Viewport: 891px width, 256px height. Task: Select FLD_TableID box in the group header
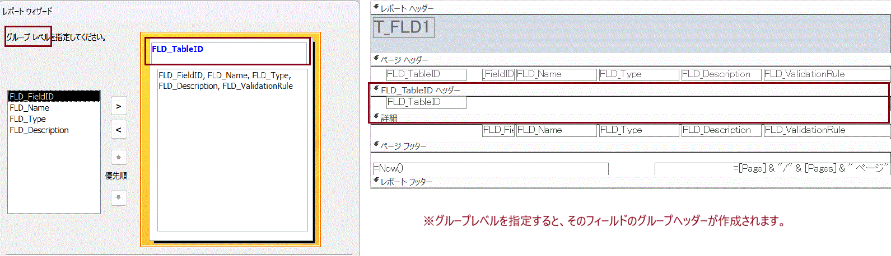426,102
